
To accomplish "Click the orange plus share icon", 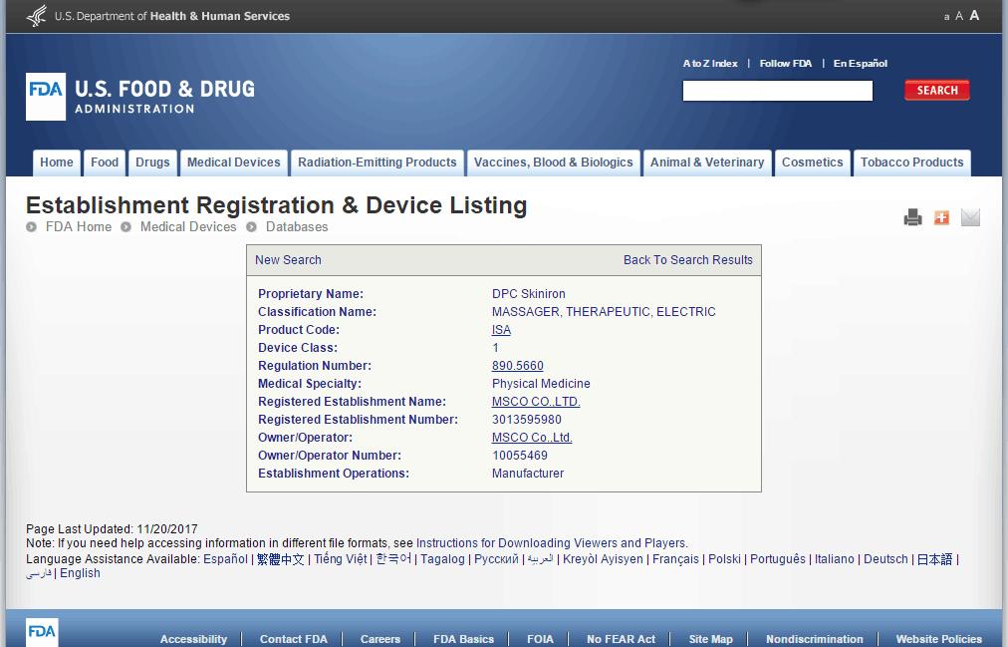I will tap(941, 218).
